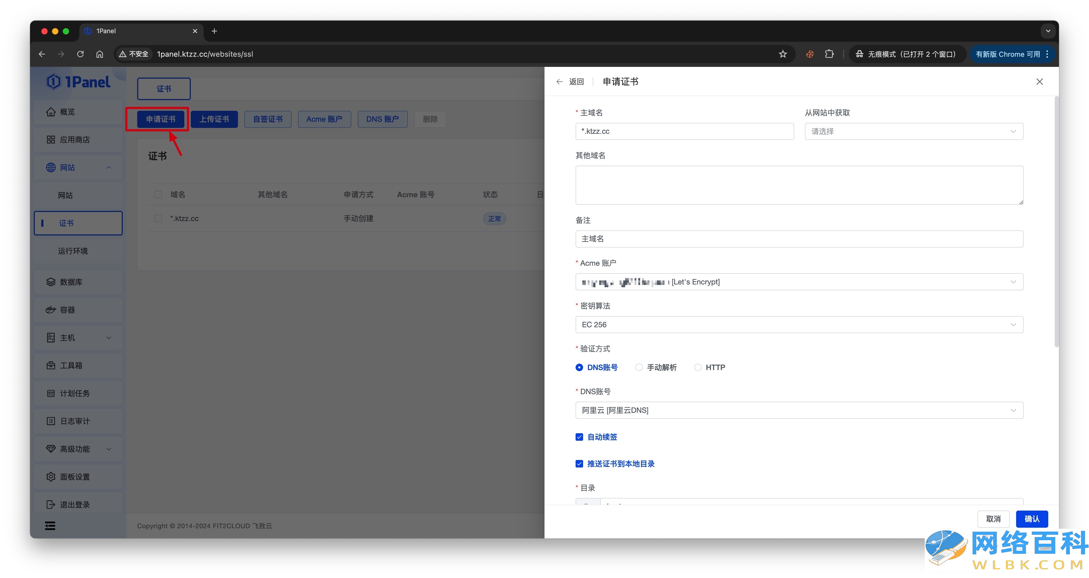Open 应用商店 app store grid icon
Screen dimensions: 1089x578
tap(51, 140)
